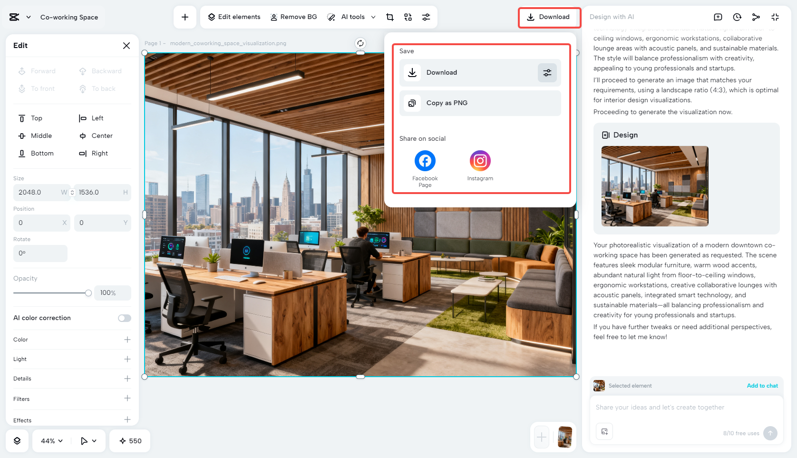Viewport: 797px width, 458px height.
Task: Open the 44% zoom dropdown
Action: click(x=52, y=441)
